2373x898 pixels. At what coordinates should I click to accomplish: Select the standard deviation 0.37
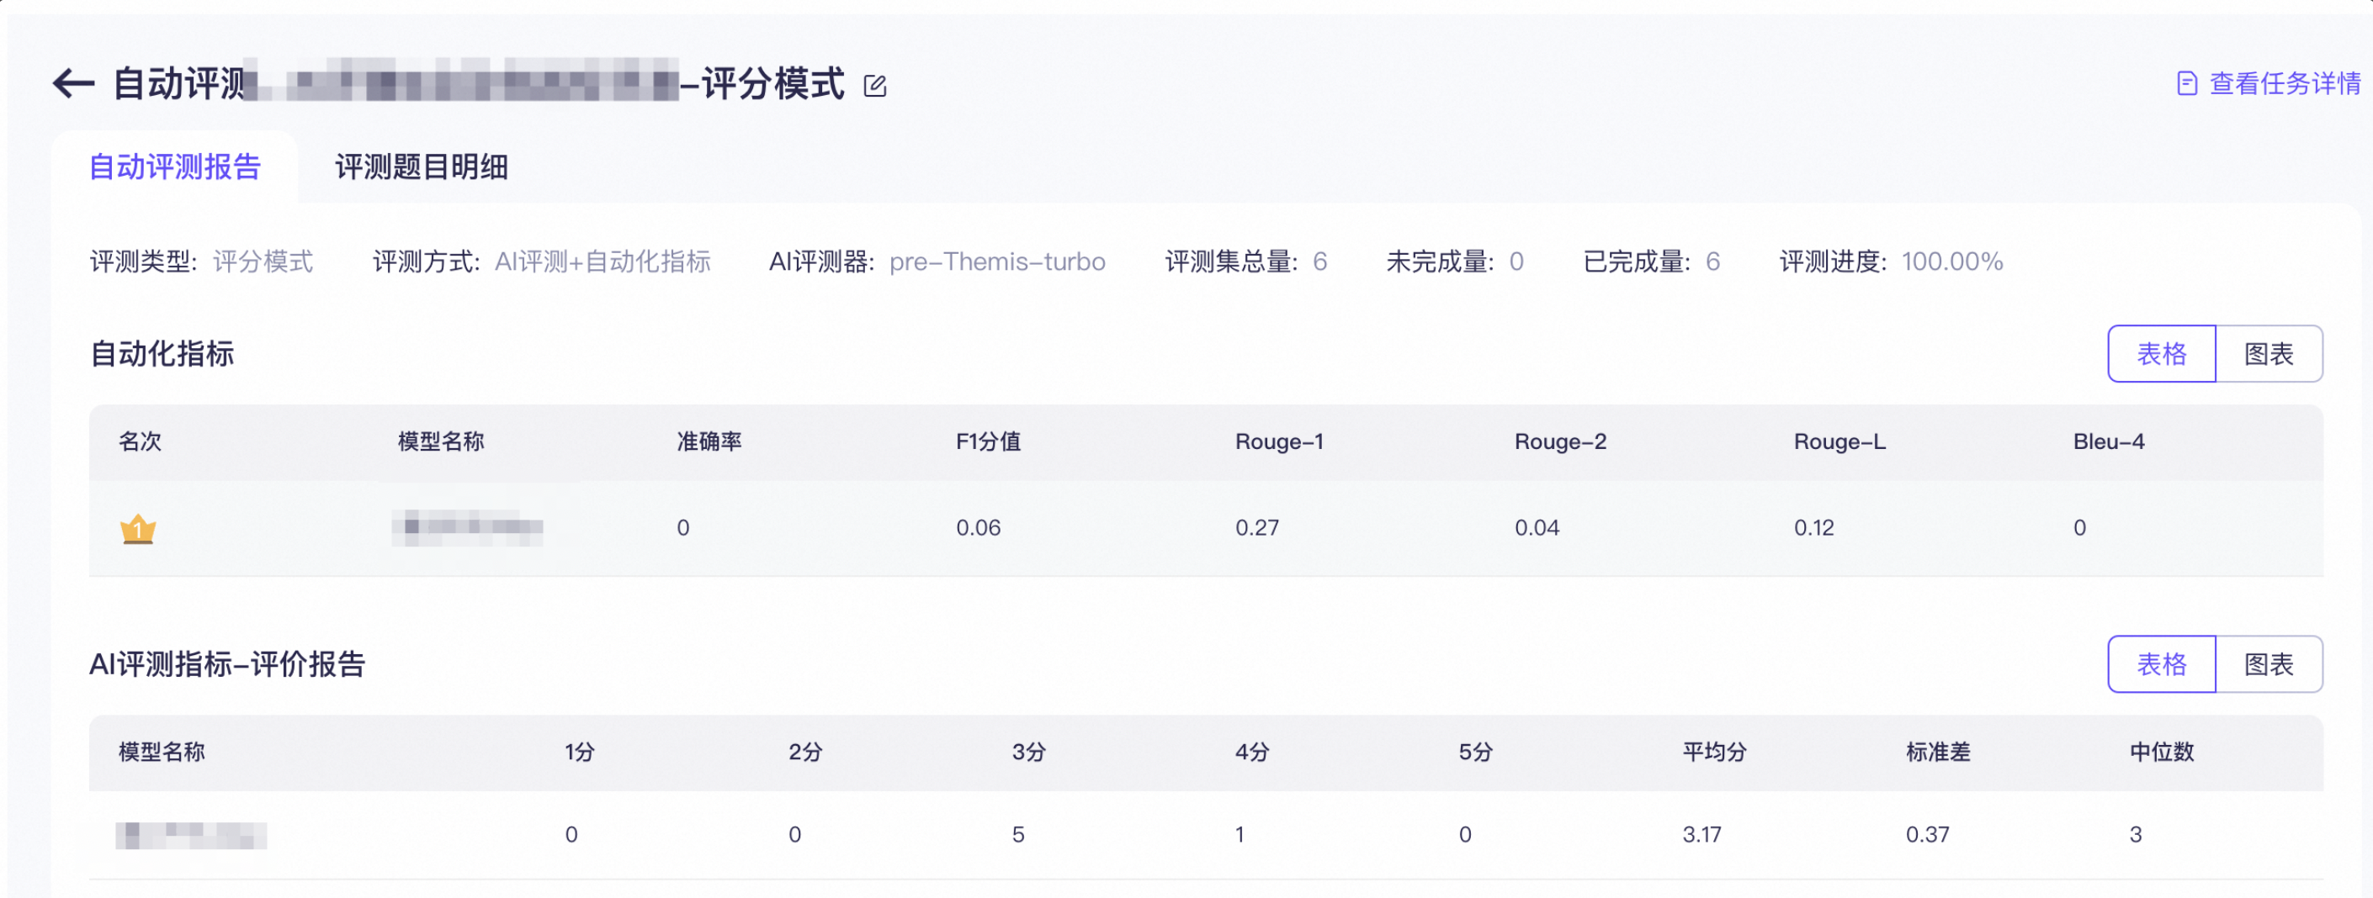(1927, 834)
